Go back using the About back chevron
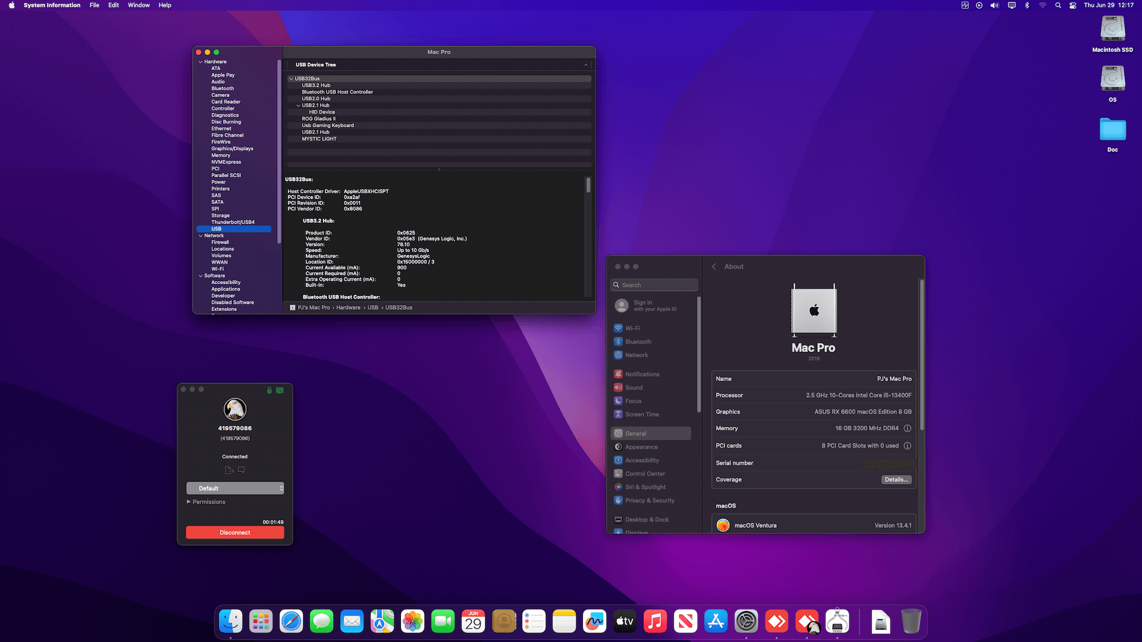Screen dimensions: 1142x642 click(x=714, y=267)
